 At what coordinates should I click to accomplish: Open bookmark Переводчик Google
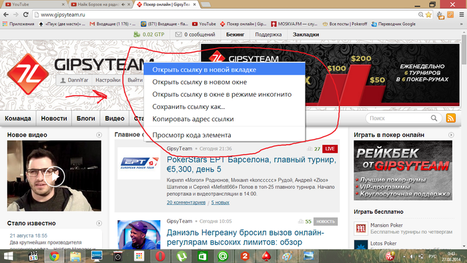(x=394, y=24)
